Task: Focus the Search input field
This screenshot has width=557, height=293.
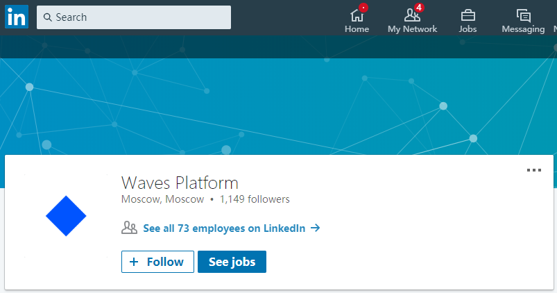Action: (139, 17)
